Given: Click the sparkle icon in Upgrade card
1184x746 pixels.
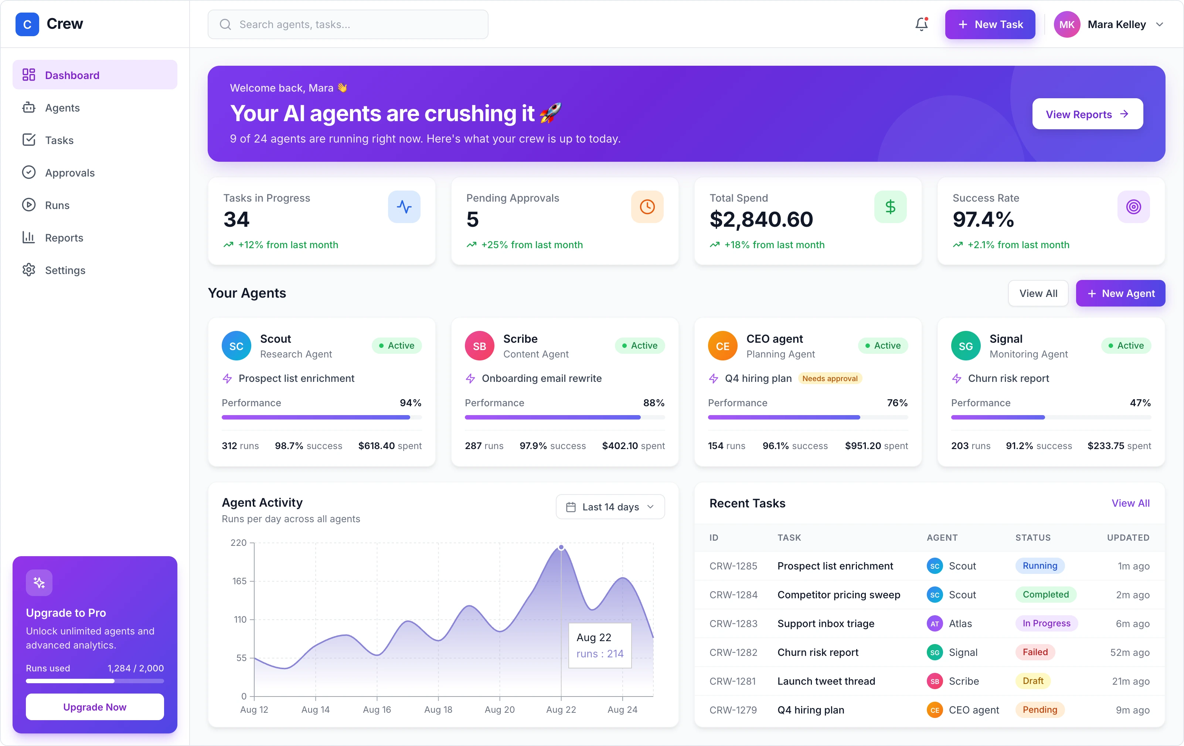Looking at the screenshot, I should coord(39,582).
